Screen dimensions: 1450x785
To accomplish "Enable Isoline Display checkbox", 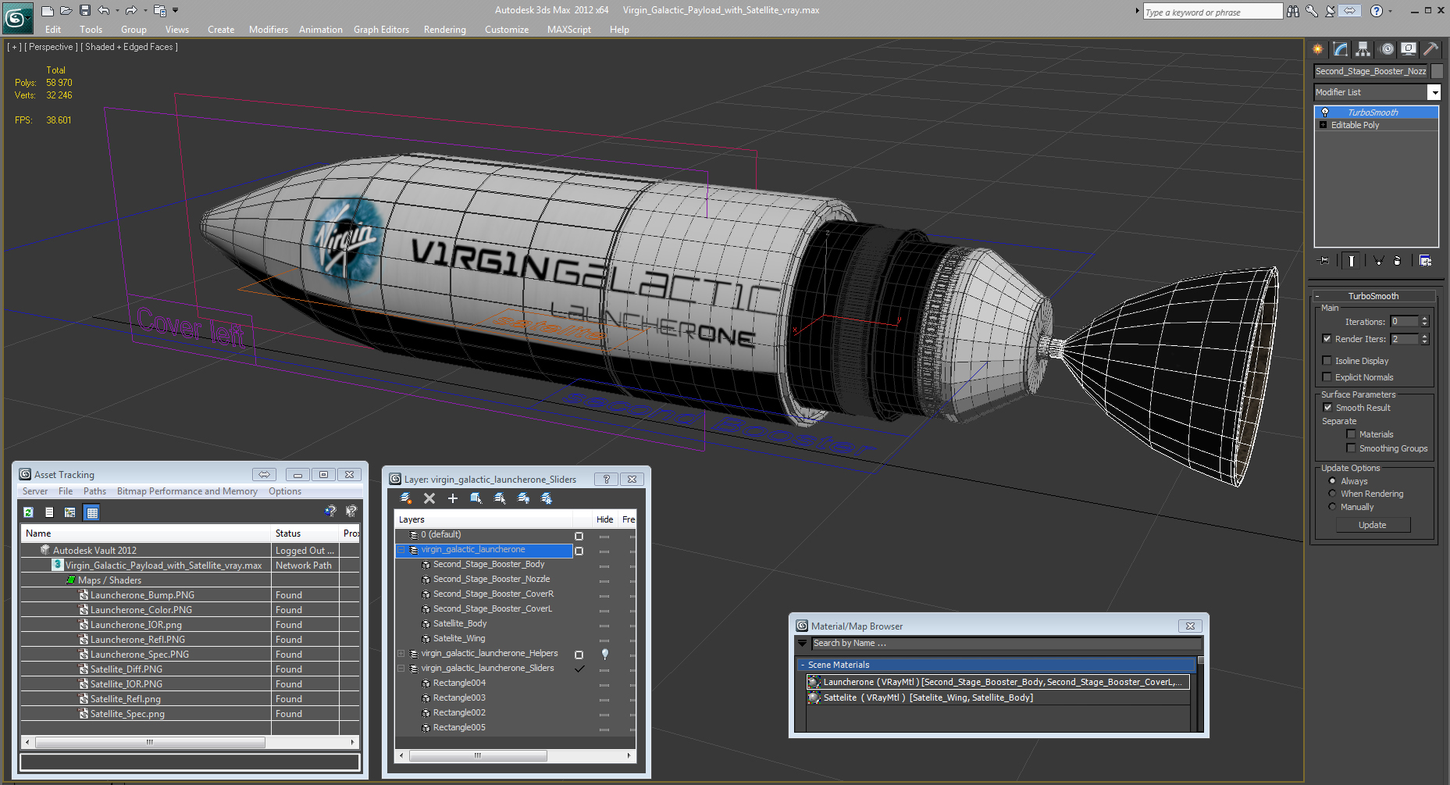I will pyautogui.click(x=1327, y=361).
